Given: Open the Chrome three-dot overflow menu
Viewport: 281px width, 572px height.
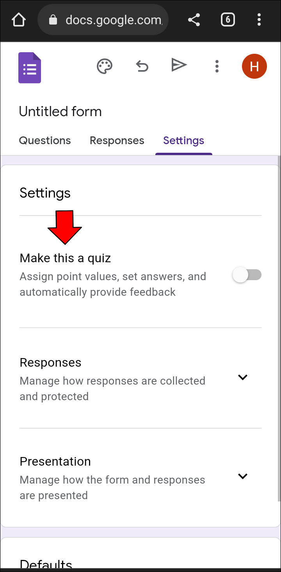Looking at the screenshot, I should (259, 20).
